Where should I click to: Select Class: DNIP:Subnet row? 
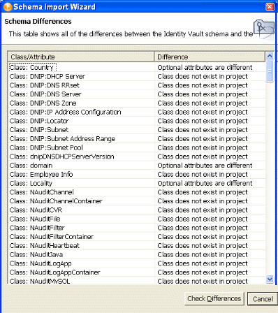point(137,130)
